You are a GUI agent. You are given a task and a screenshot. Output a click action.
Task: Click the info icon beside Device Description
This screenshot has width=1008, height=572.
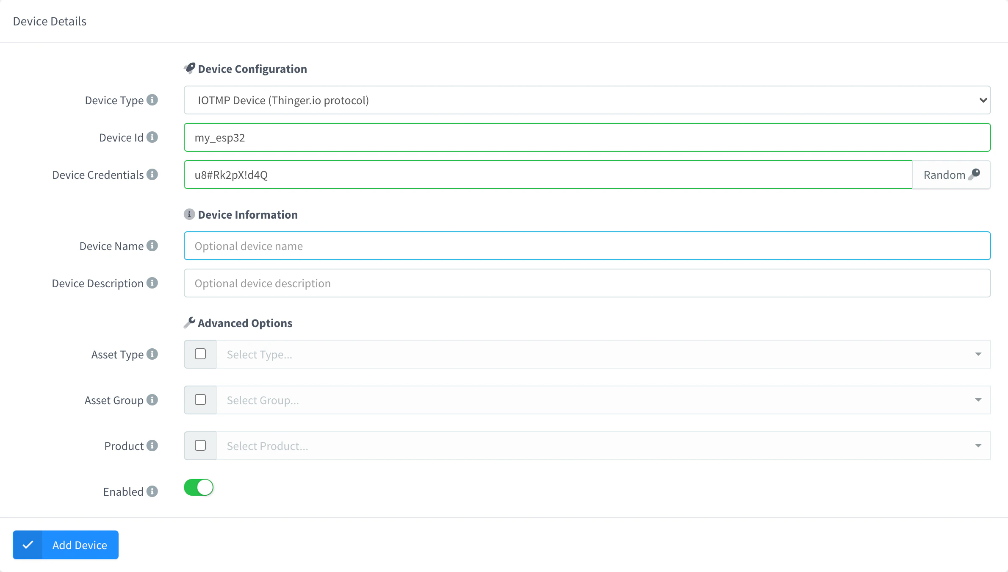coord(152,283)
